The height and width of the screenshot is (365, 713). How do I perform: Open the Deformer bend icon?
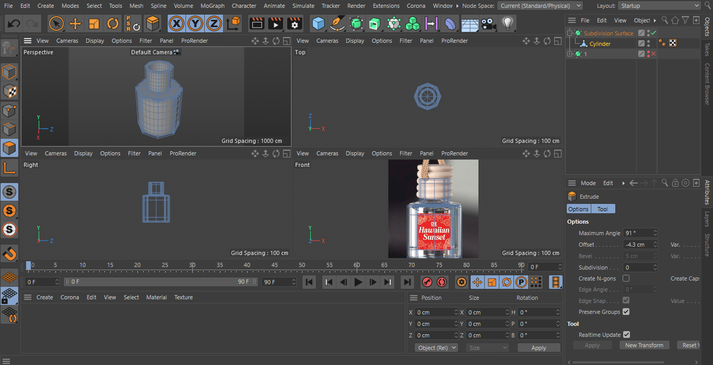tap(450, 23)
